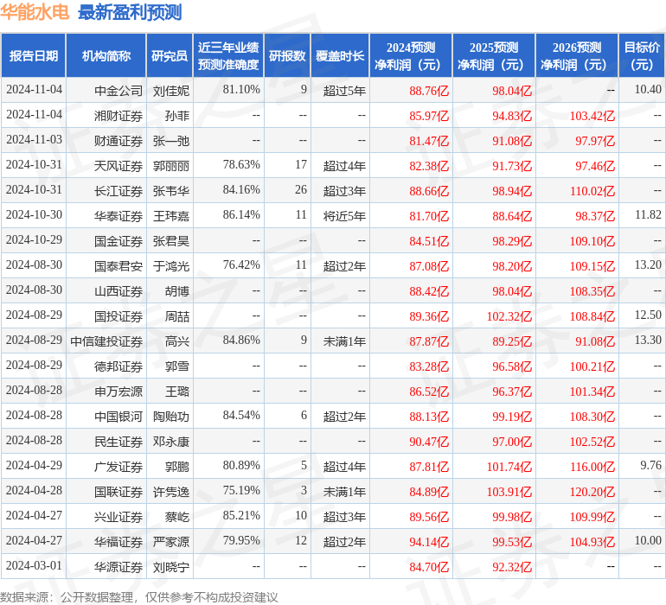Click the 最新盈利预测 heading

point(130,12)
